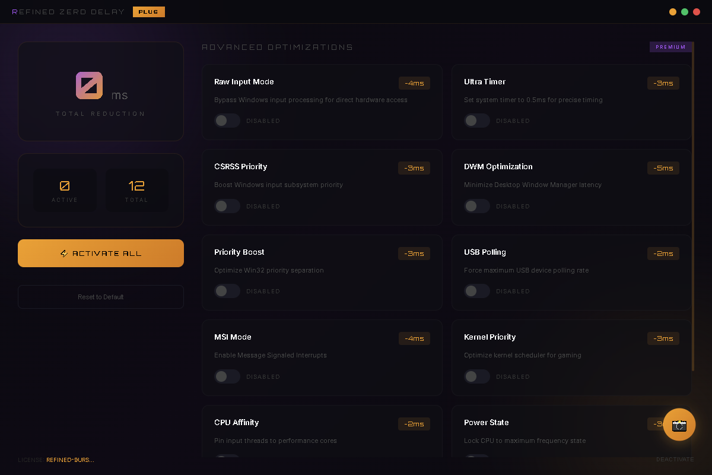Click the optimizations list vertical scrollbar
Image resolution: width=712 pixels, height=475 pixels.
[693, 208]
